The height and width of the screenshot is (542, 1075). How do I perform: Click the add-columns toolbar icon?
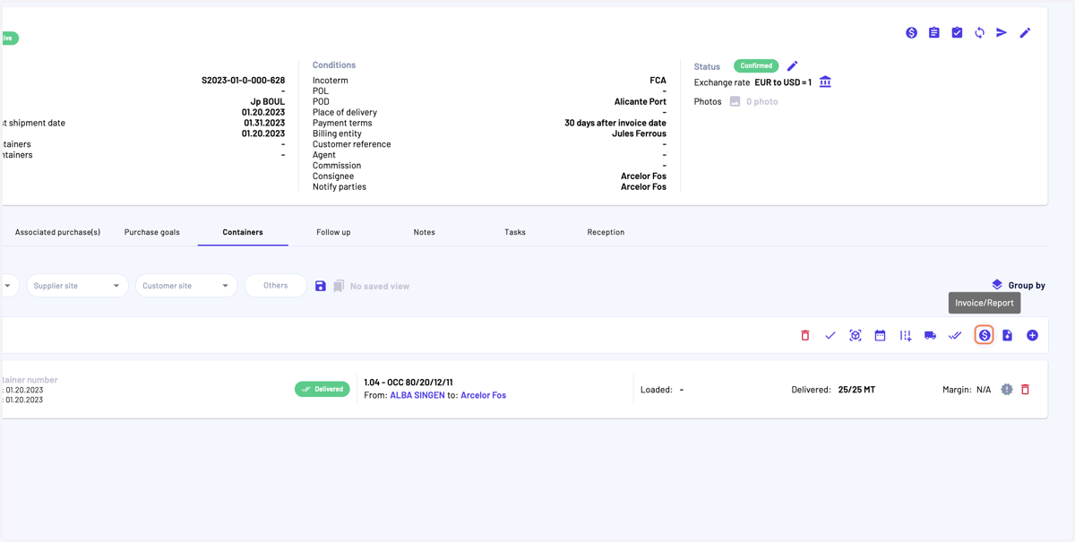point(906,336)
